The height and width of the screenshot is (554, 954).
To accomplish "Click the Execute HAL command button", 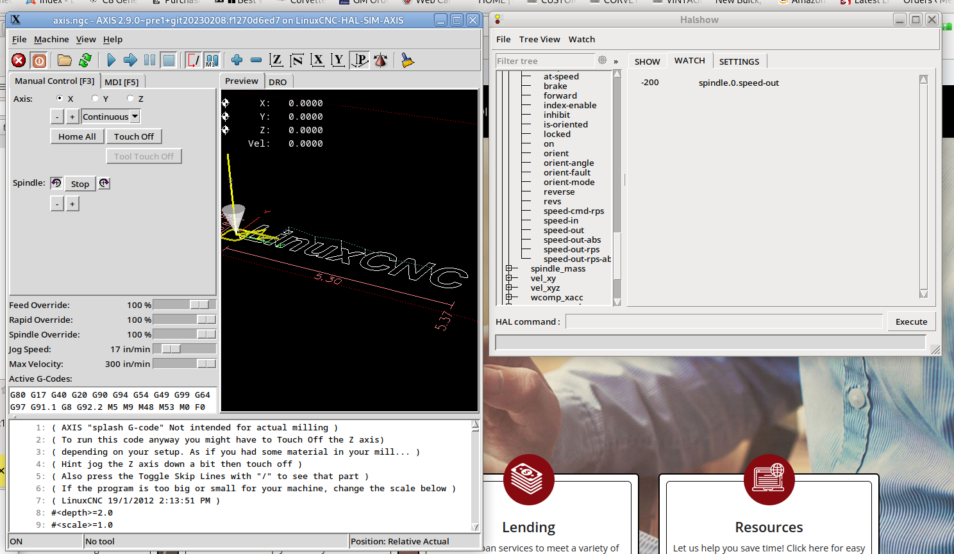I will pos(911,322).
